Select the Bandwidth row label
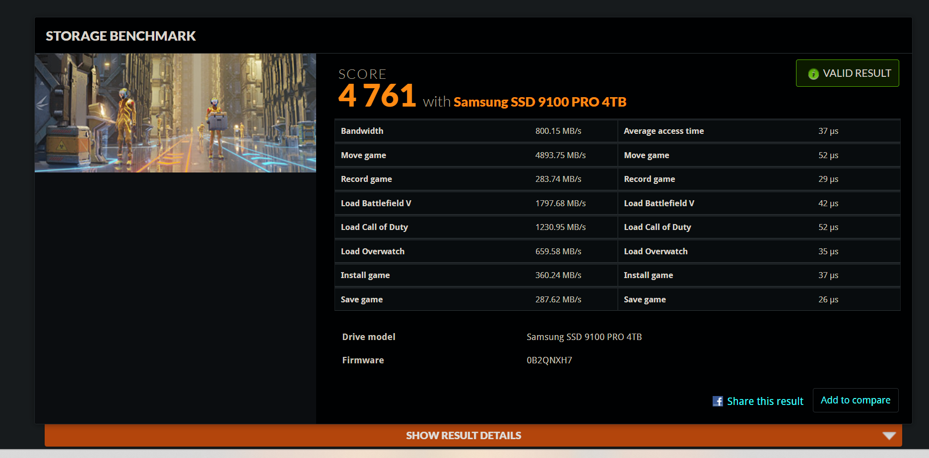 [x=362, y=131]
